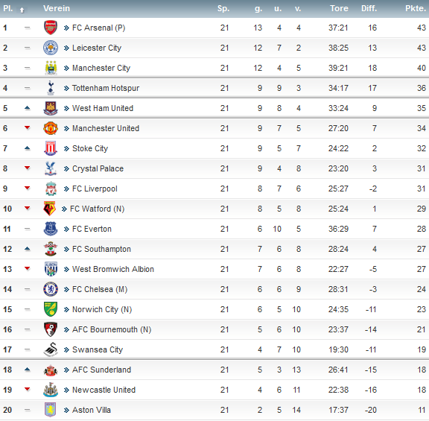Open the AFC Bournemouth (N) link
Screen dimensions: 429x421
pyautogui.click(x=112, y=329)
